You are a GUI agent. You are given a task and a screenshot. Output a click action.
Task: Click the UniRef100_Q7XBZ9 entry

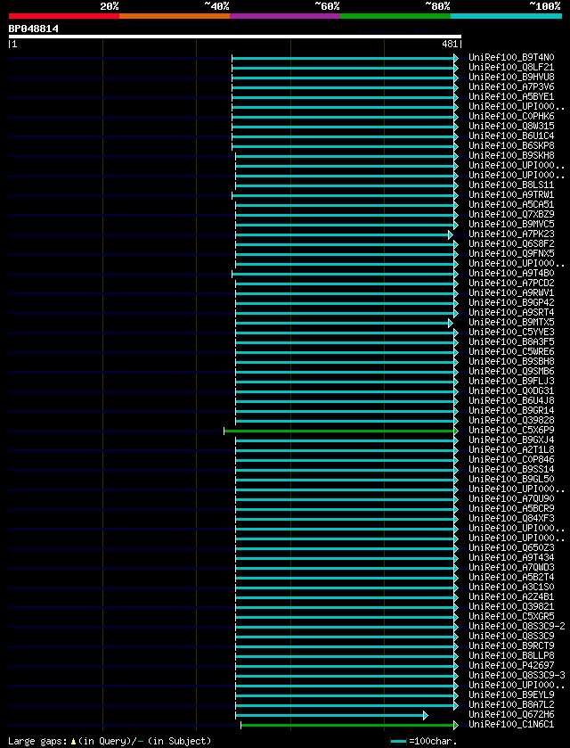point(511,215)
